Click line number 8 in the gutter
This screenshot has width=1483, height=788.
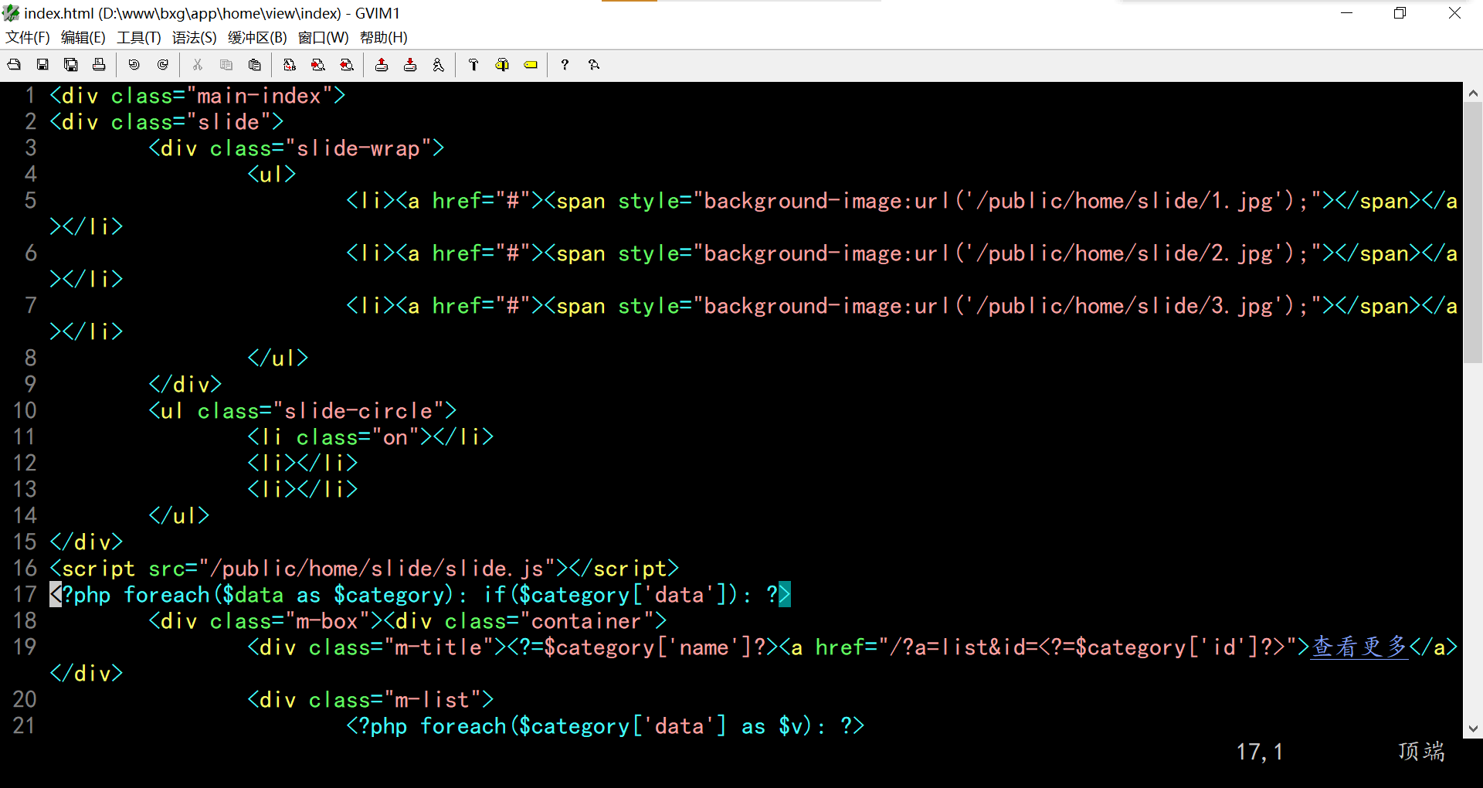point(30,358)
